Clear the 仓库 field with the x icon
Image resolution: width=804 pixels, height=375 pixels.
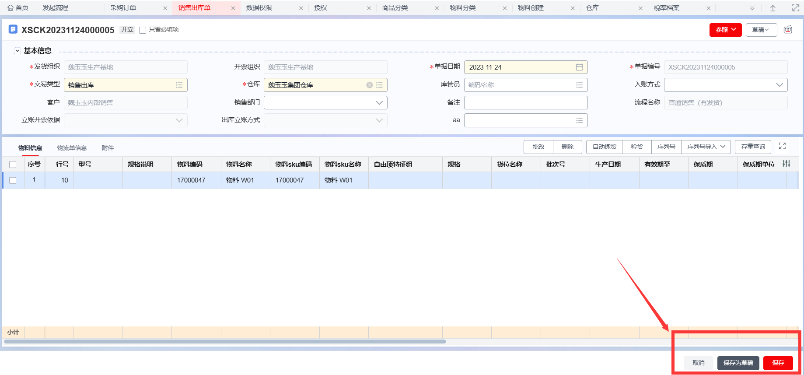370,85
